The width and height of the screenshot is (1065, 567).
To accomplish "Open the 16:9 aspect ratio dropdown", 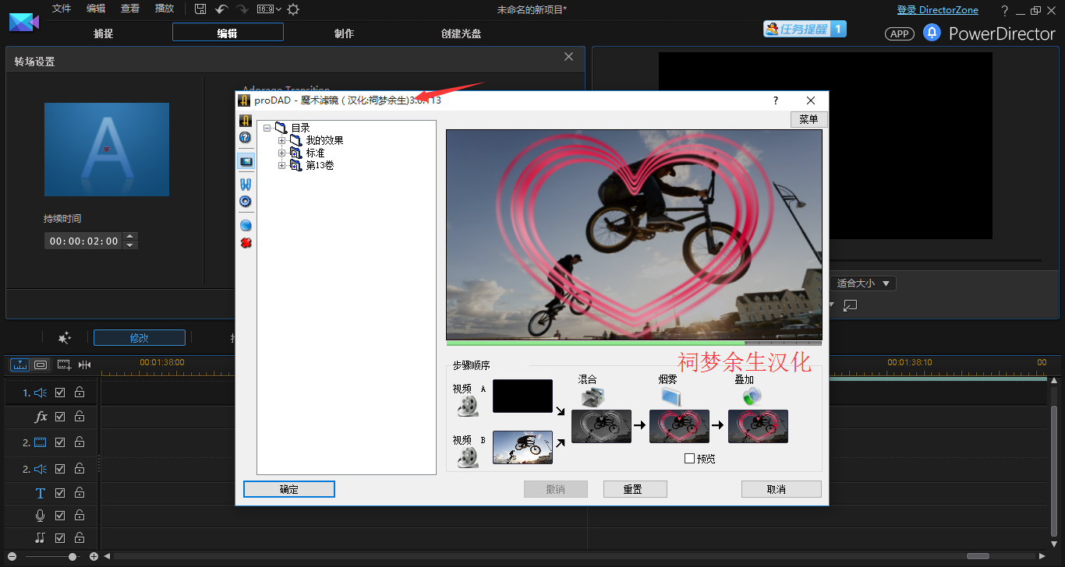I will (269, 9).
